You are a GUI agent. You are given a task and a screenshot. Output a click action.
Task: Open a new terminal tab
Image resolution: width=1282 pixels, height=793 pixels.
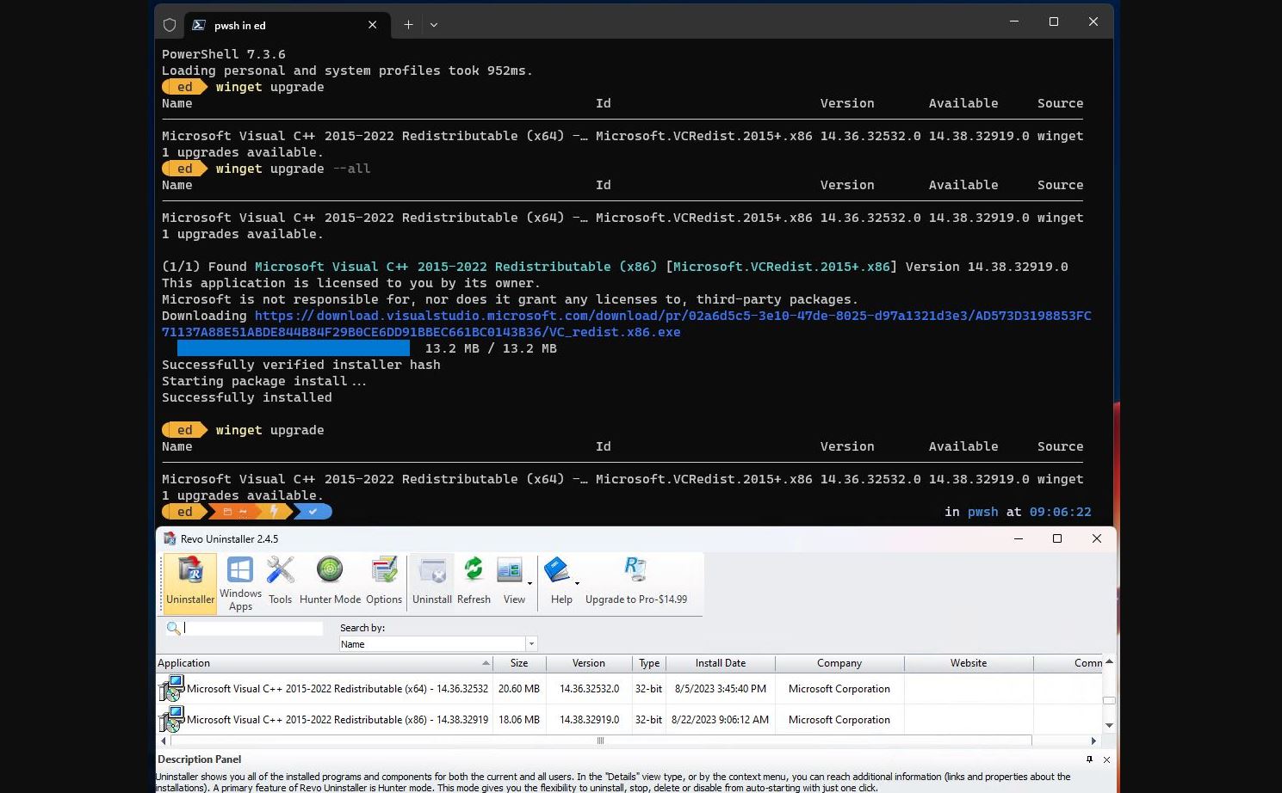click(408, 25)
